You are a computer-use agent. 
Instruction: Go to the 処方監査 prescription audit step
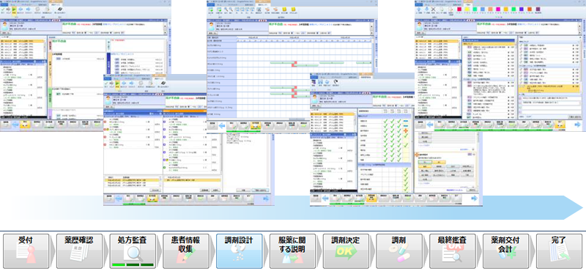(133, 251)
